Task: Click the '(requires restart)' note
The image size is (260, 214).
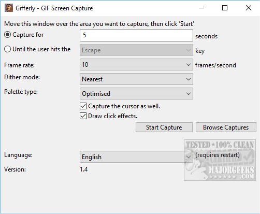Action: click(x=218, y=155)
